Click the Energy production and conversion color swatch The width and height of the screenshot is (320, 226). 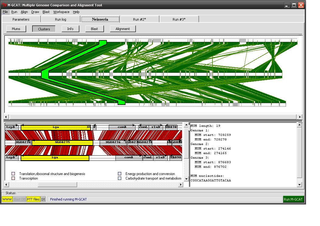120,174
